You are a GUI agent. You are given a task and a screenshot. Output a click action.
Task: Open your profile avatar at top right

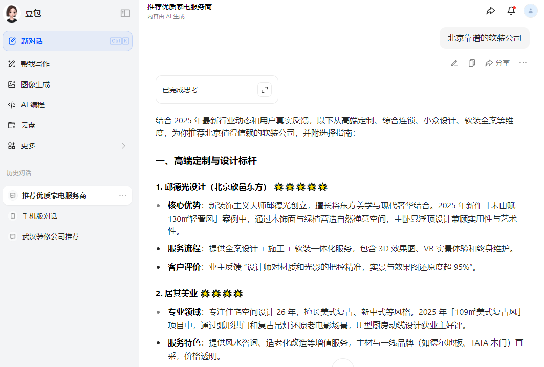tap(530, 10)
